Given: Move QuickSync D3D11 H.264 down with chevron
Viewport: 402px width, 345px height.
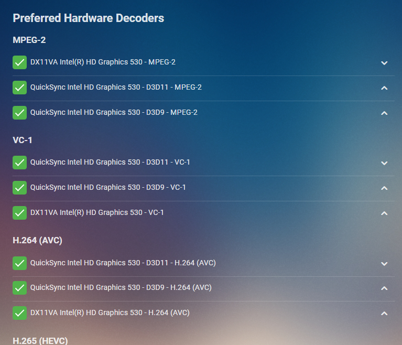Looking at the screenshot, I should pos(384,263).
